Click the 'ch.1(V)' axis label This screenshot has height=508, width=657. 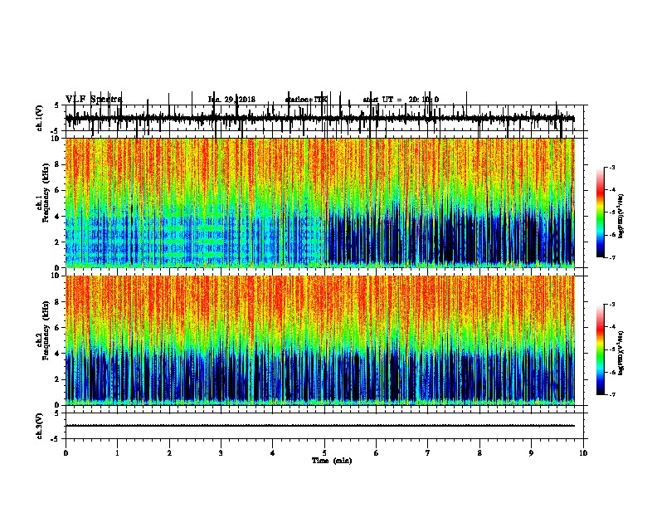click(x=40, y=118)
